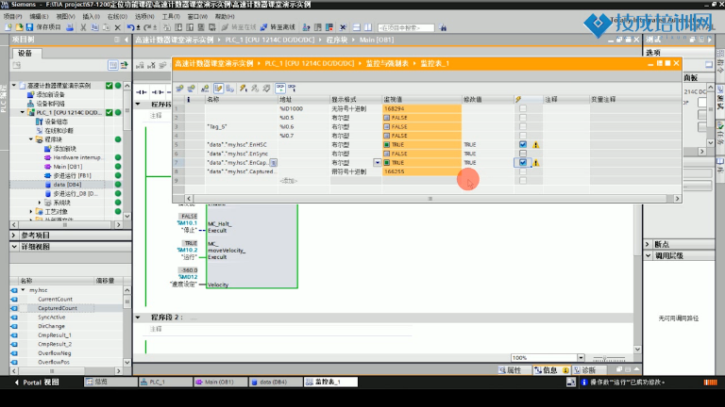Collapse the 详细视图 details view section
Image resolution: width=725 pixels, height=407 pixels.
pos(13,247)
